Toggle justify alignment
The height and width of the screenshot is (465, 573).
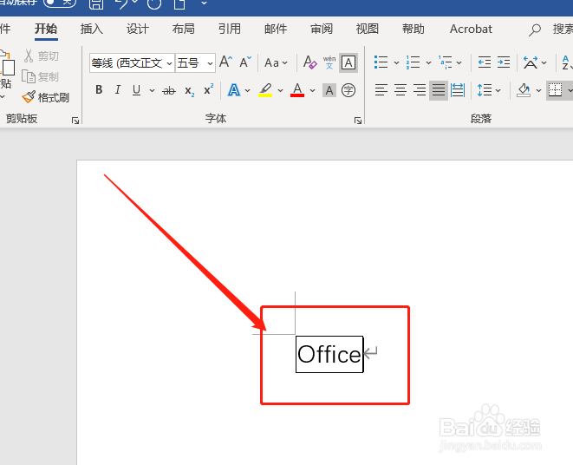(439, 90)
